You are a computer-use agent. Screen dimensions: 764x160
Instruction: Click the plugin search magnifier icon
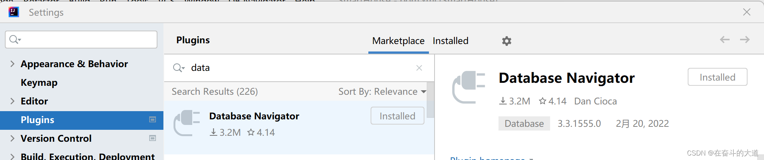click(178, 68)
